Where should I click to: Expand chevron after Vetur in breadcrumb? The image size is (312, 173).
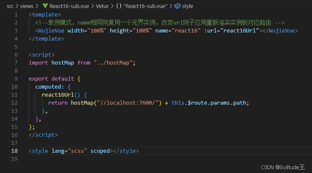click(x=112, y=6)
